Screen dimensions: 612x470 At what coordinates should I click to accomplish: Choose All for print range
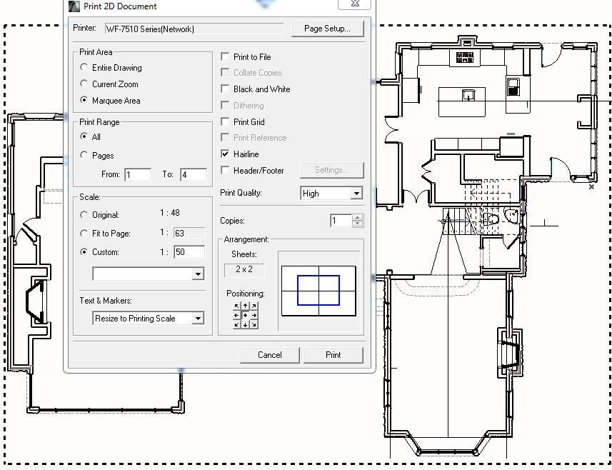click(84, 136)
